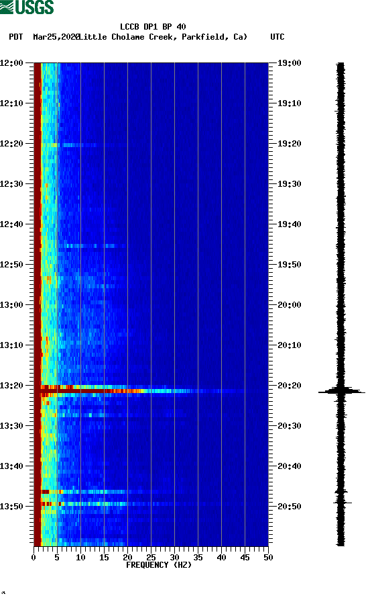Click the "19:50" UTC time label
This screenshot has width=370, height=600.
(x=289, y=265)
